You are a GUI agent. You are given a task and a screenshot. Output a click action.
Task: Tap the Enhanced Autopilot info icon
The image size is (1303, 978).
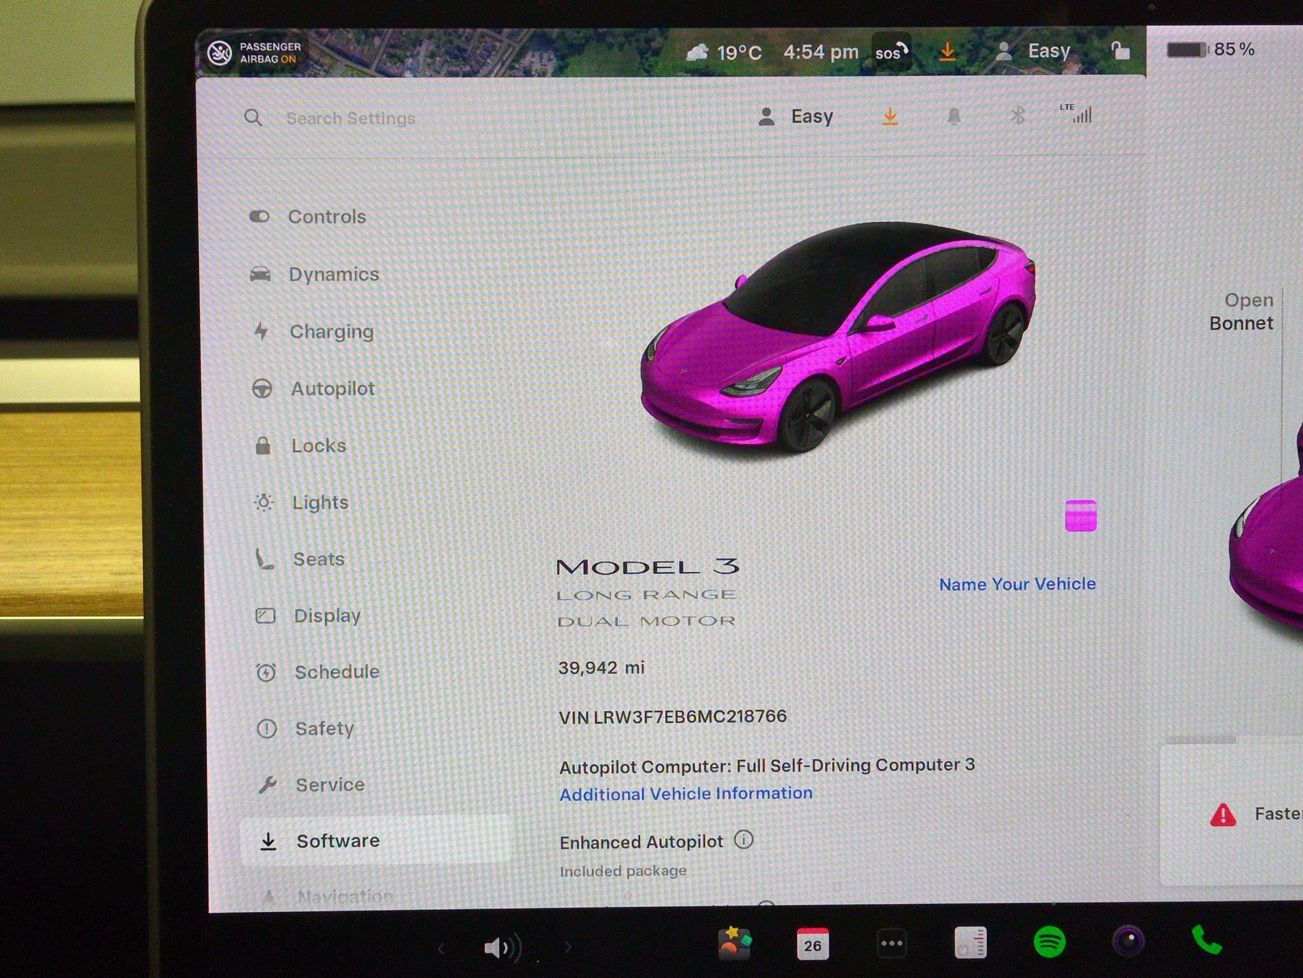coord(744,839)
